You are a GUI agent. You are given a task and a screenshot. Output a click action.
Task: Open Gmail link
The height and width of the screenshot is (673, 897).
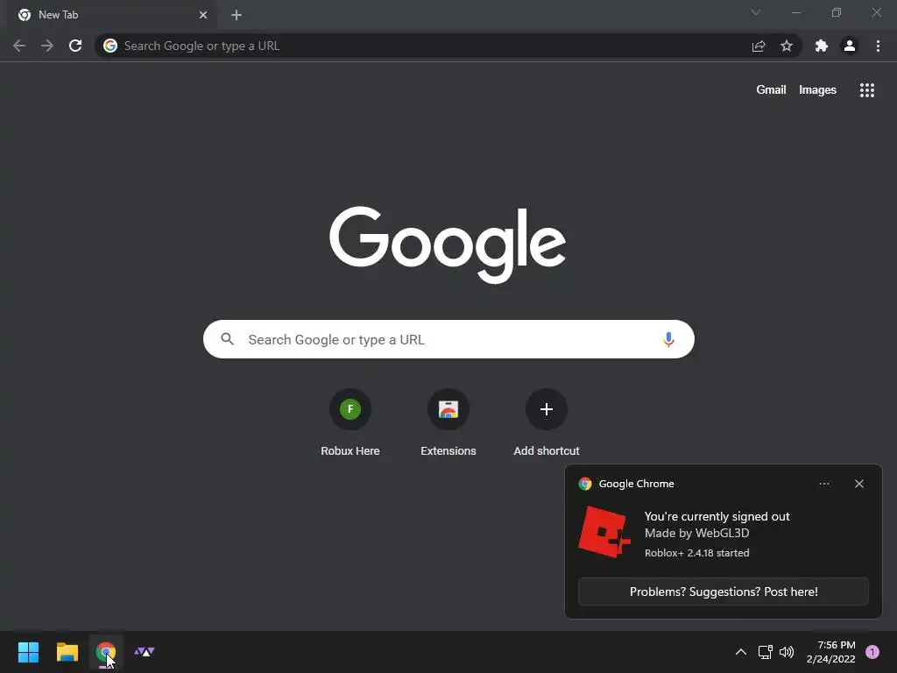coord(771,90)
